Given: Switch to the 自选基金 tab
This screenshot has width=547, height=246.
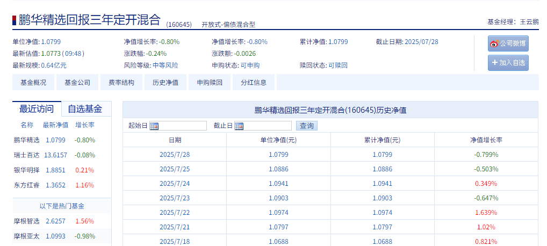Looking at the screenshot, I should click(x=84, y=109).
